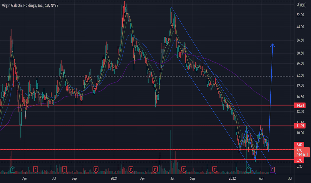Select the red horizontal line at 11.09

147,126
